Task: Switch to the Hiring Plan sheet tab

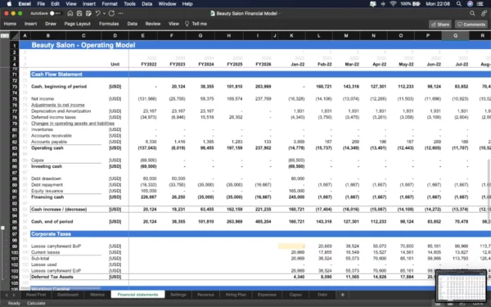Action: [x=236, y=295]
